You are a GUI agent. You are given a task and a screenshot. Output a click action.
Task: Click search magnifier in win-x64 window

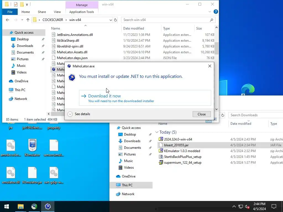pos(211,20)
